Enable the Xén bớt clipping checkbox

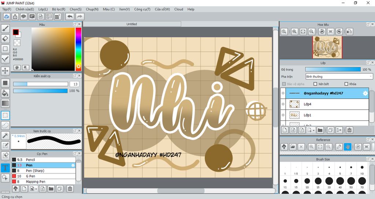pyautogui.click(x=315, y=84)
